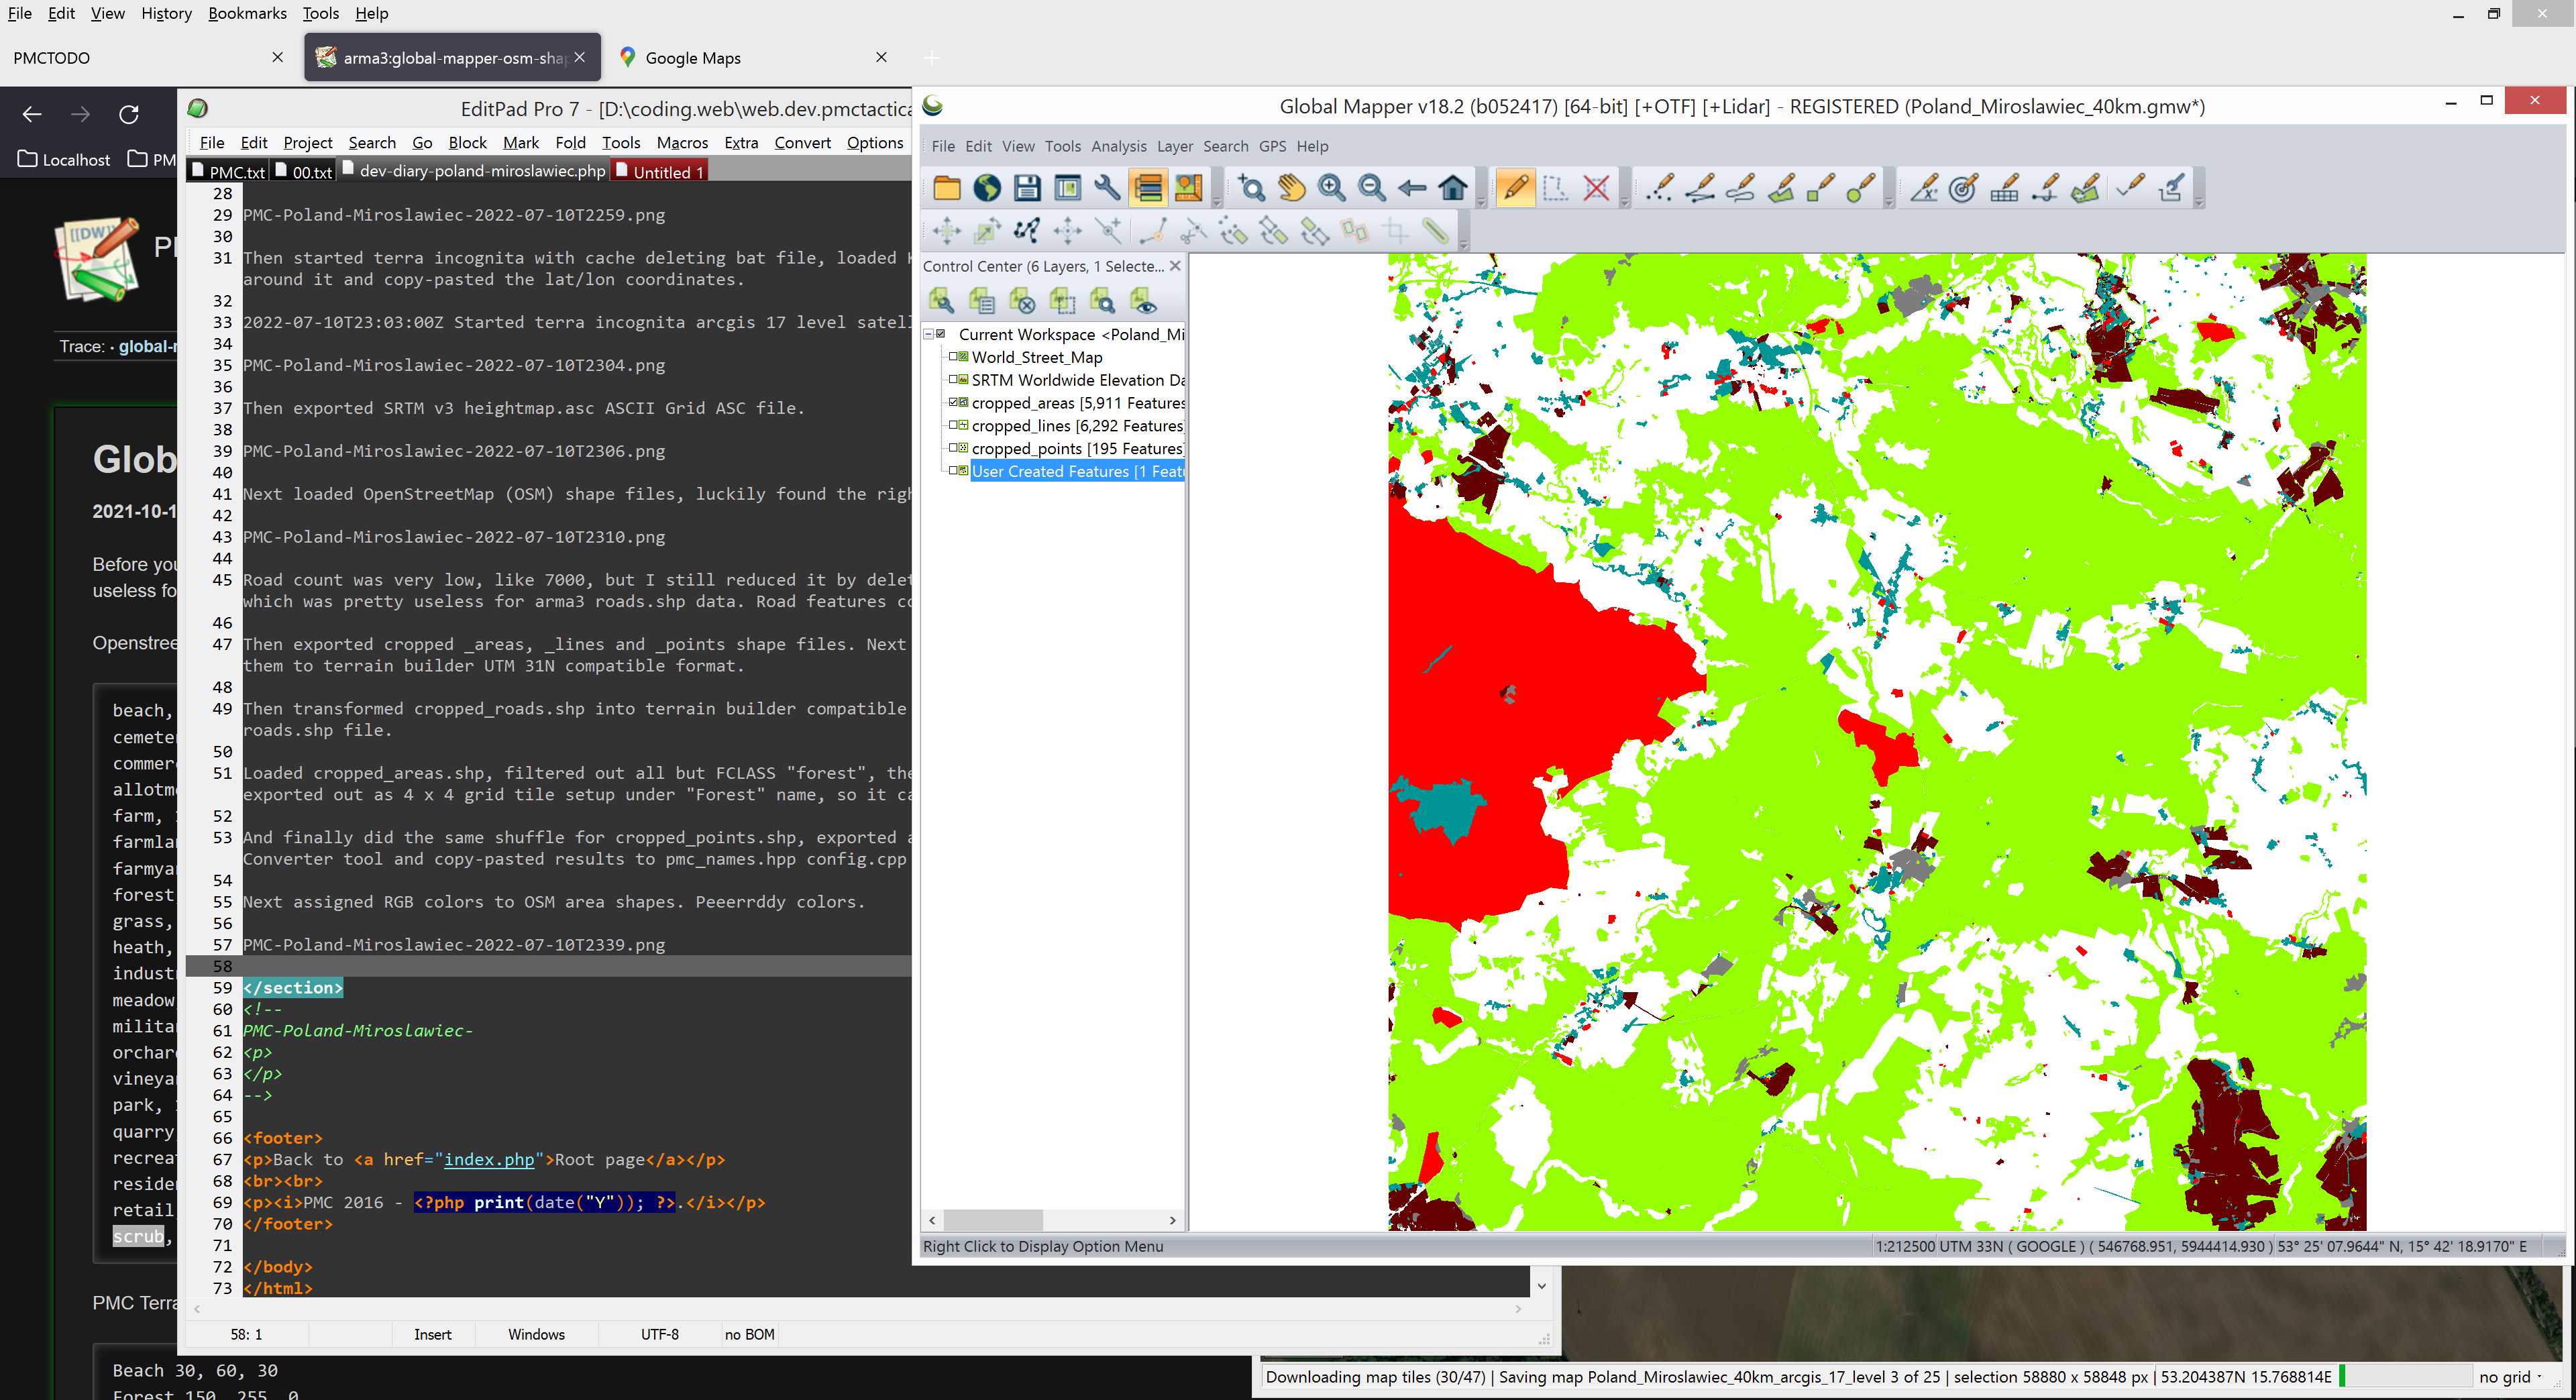
Task: Open Configuration with the wrench icon
Action: (1107, 187)
